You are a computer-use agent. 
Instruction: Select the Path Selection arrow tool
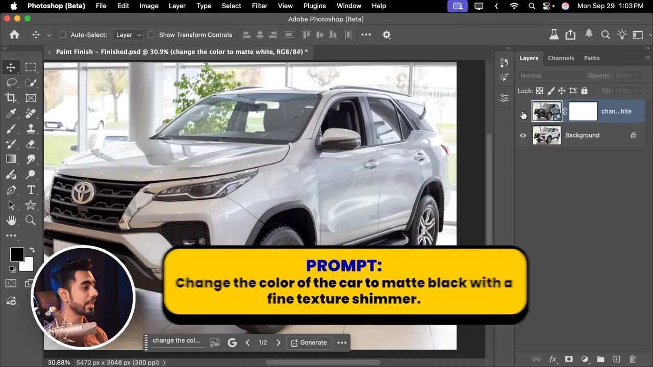tap(11, 205)
